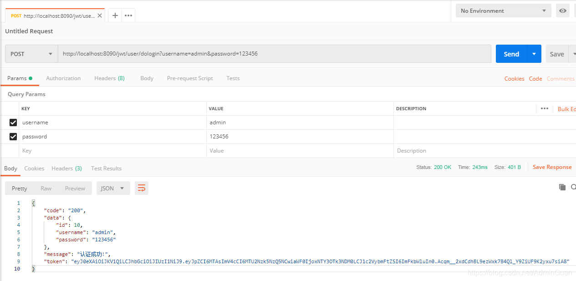The image size is (576, 281).
Task: Re-enable the username parameter checkbox
Action: tap(13, 122)
